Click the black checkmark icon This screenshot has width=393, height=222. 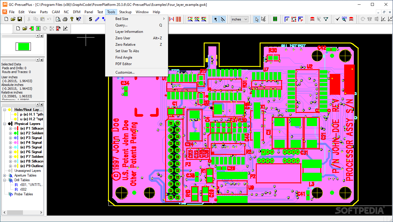[338, 19]
